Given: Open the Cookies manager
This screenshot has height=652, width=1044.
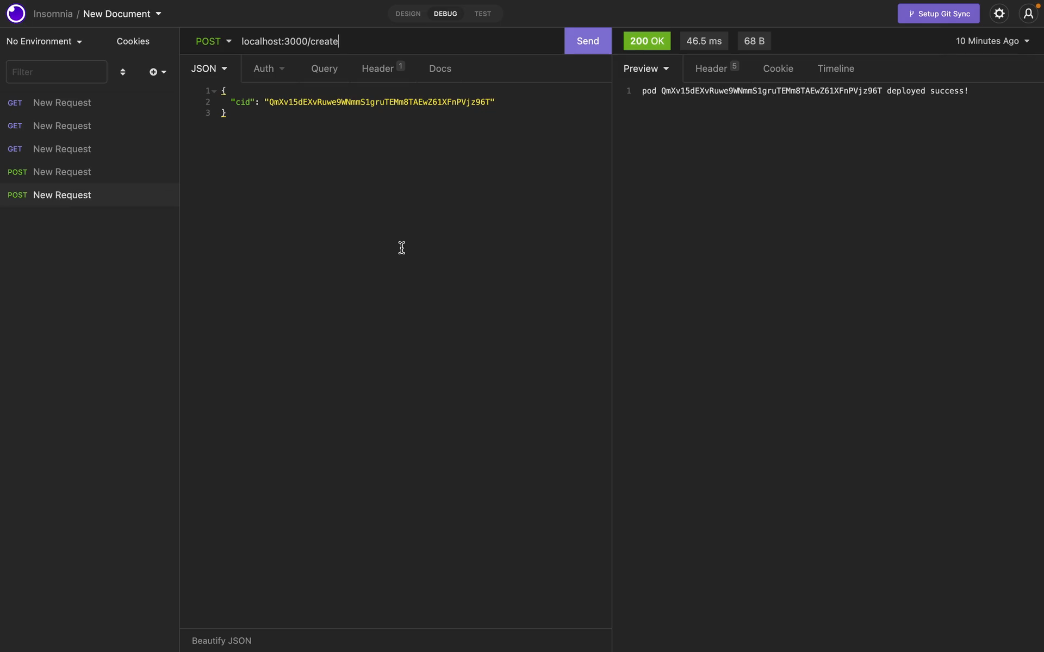Looking at the screenshot, I should point(133,41).
